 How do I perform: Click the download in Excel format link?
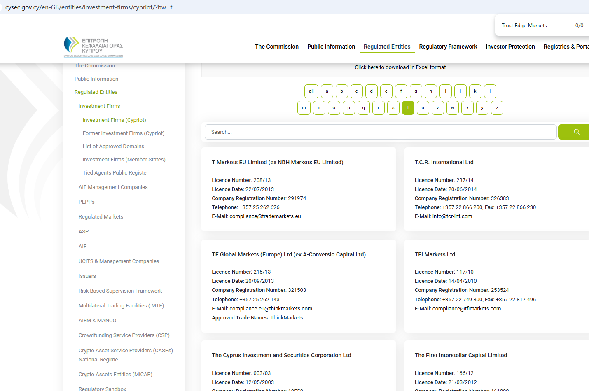point(400,67)
